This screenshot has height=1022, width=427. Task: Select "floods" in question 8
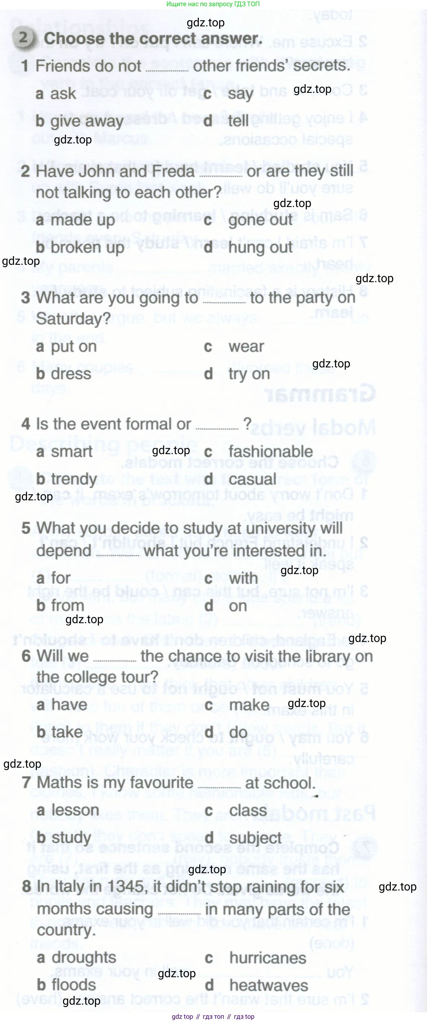coord(73,985)
